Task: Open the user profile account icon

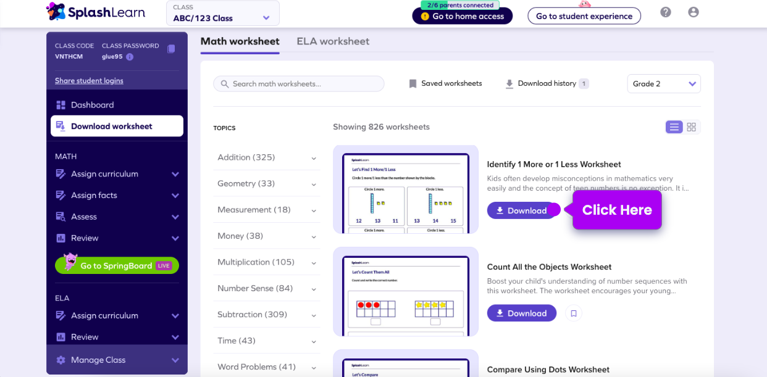Action: (x=694, y=12)
